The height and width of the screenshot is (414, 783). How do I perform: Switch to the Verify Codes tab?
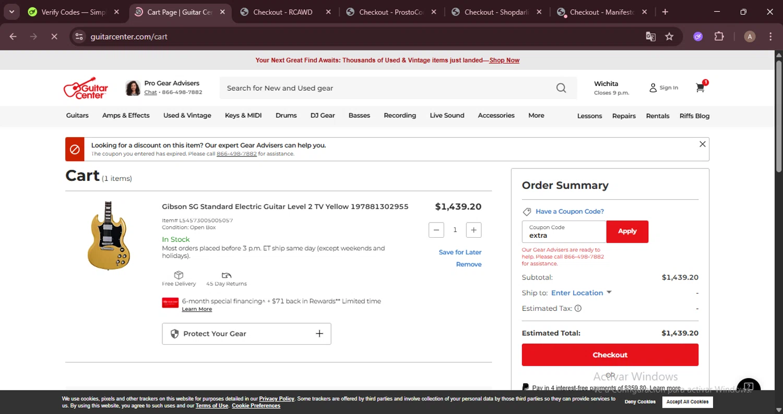[75, 11]
